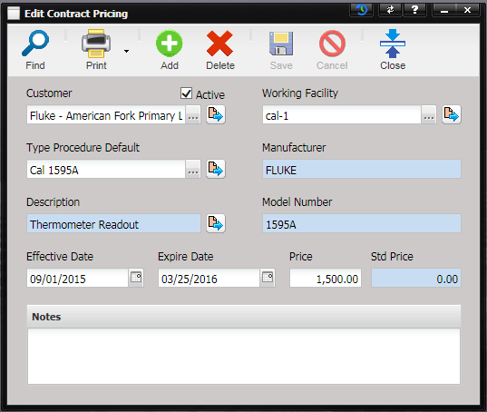Open the Effective Date calendar picker
Viewport: 487px width, 412px height.
click(x=136, y=278)
